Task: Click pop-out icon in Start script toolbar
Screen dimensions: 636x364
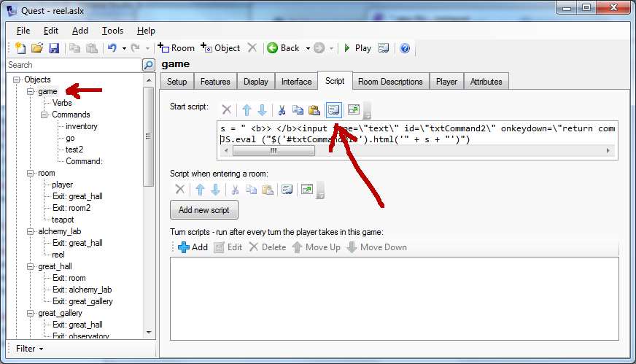Action: point(353,109)
